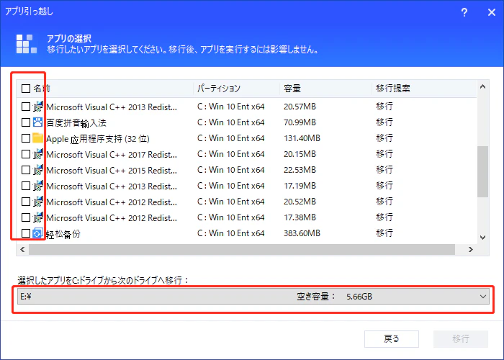
Task: Check the box for the 20.52MB Visual C++ 2012
Action: (26, 202)
